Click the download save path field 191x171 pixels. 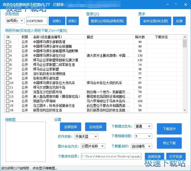(111, 156)
